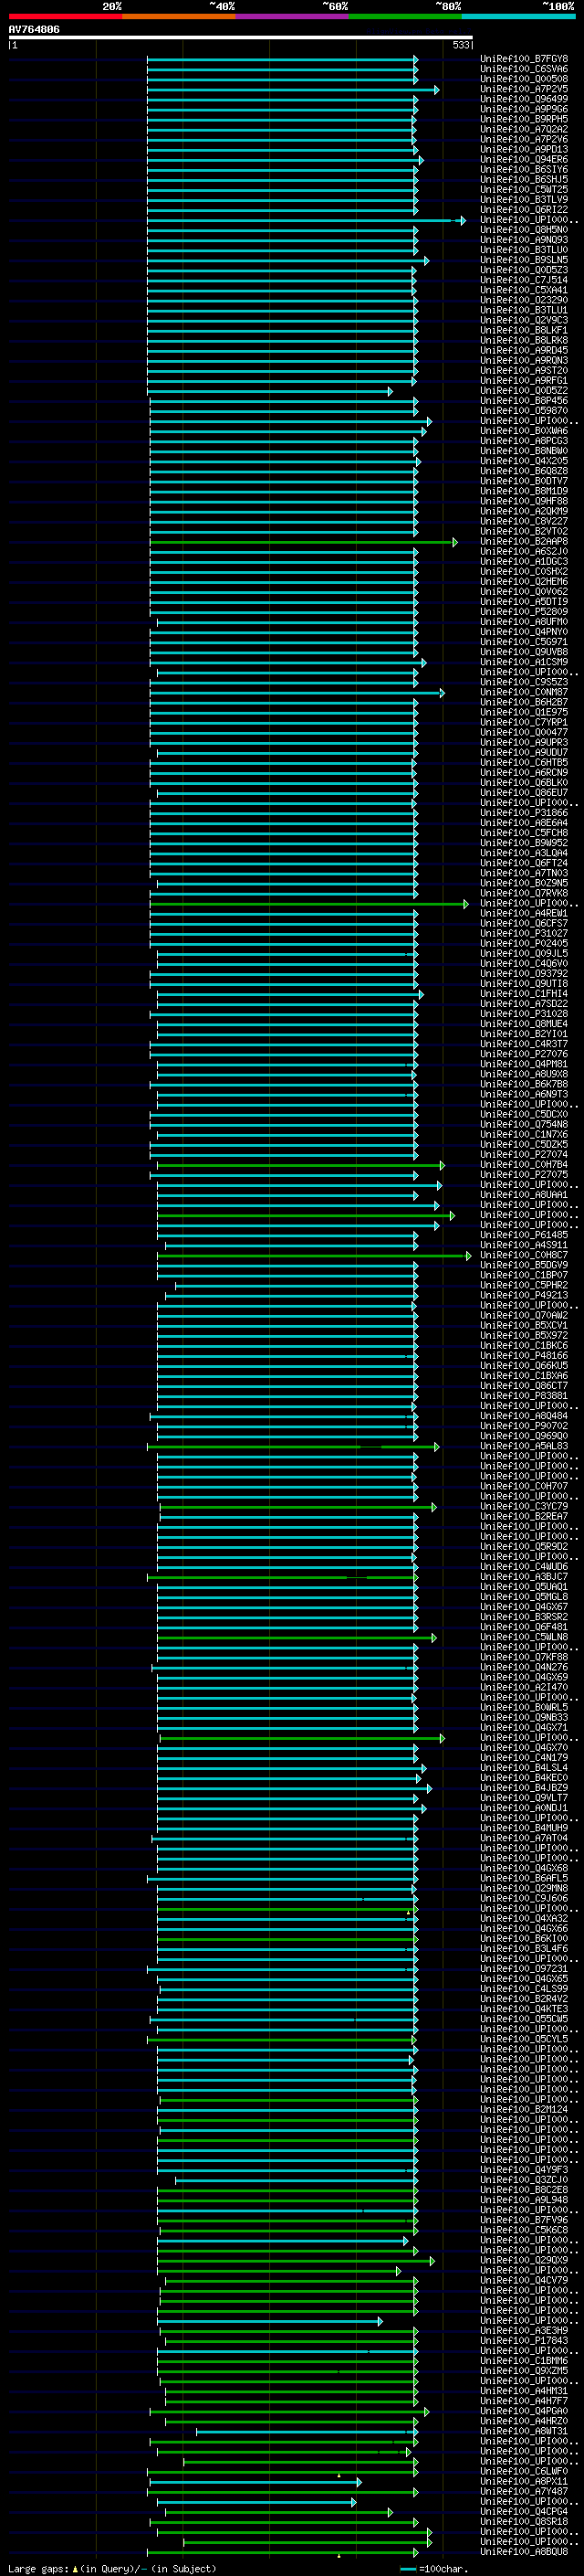This screenshot has height=2576, width=584.
Task: Select label UniRef100_B6SIY6
Action: tap(523, 169)
